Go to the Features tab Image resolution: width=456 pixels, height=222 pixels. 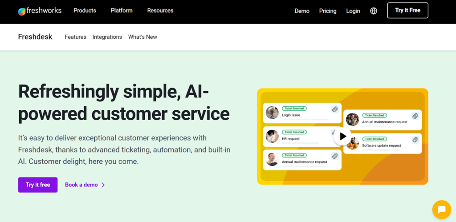tap(75, 37)
